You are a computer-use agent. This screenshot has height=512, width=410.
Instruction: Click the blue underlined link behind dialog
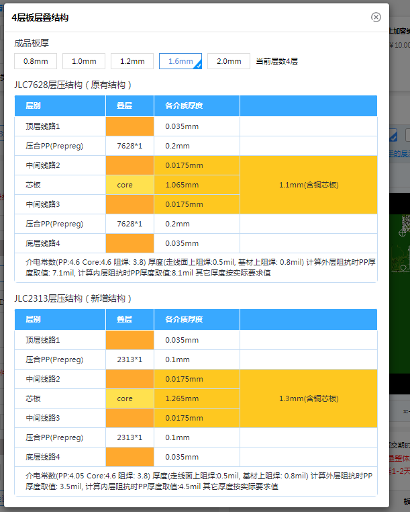[x=401, y=153]
